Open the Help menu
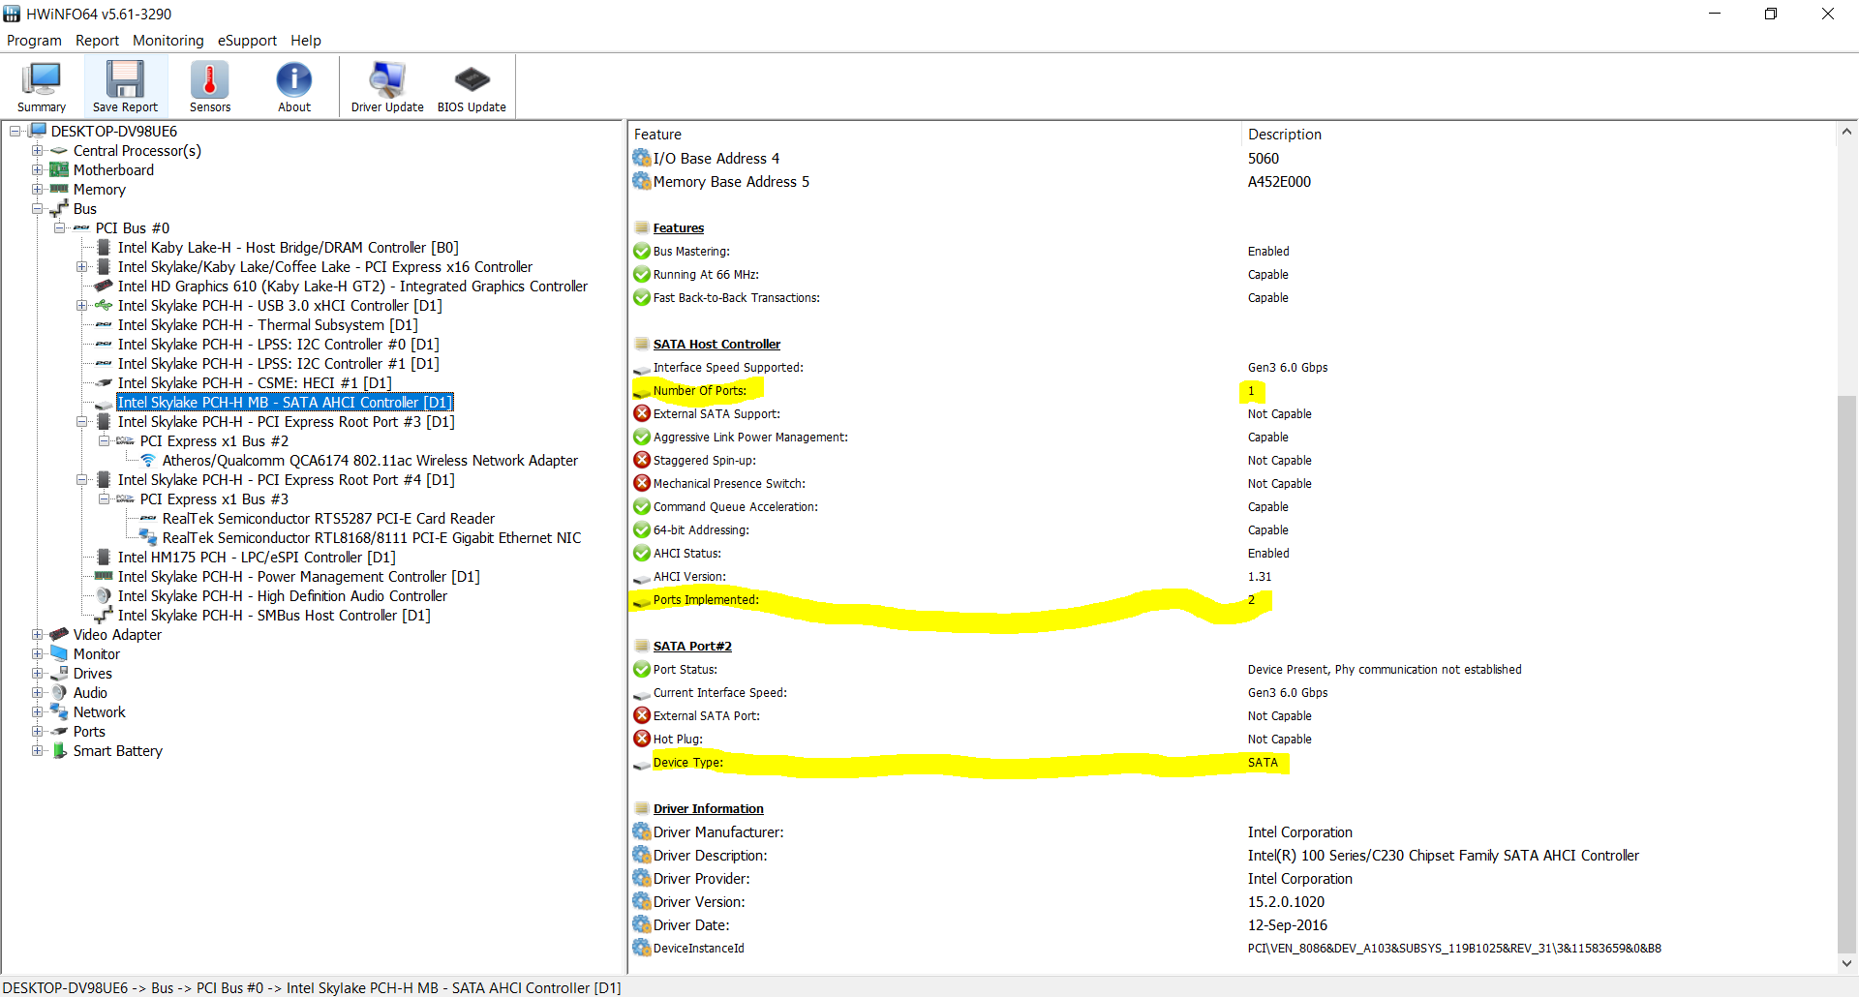Viewport: 1859px width, 997px height. (x=306, y=41)
